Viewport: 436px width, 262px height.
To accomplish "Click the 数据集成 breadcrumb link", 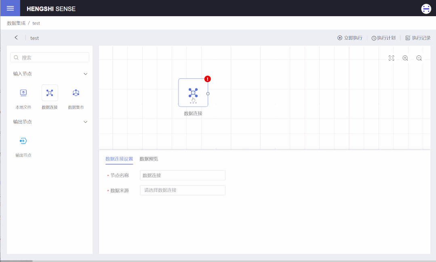I will coord(16,23).
